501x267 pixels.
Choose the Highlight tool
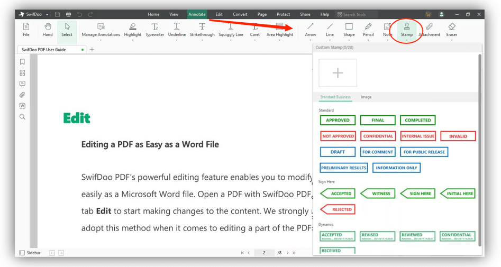point(133,30)
